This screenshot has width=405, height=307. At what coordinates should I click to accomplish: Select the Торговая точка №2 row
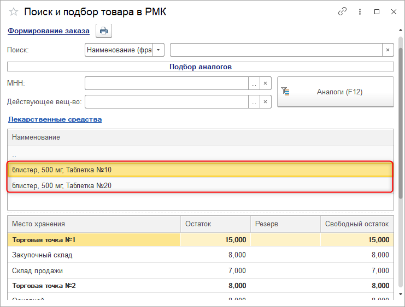point(201,286)
